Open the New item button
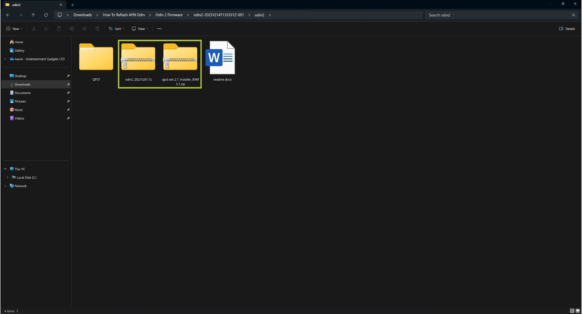Image resolution: width=582 pixels, height=314 pixels. [14, 29]
